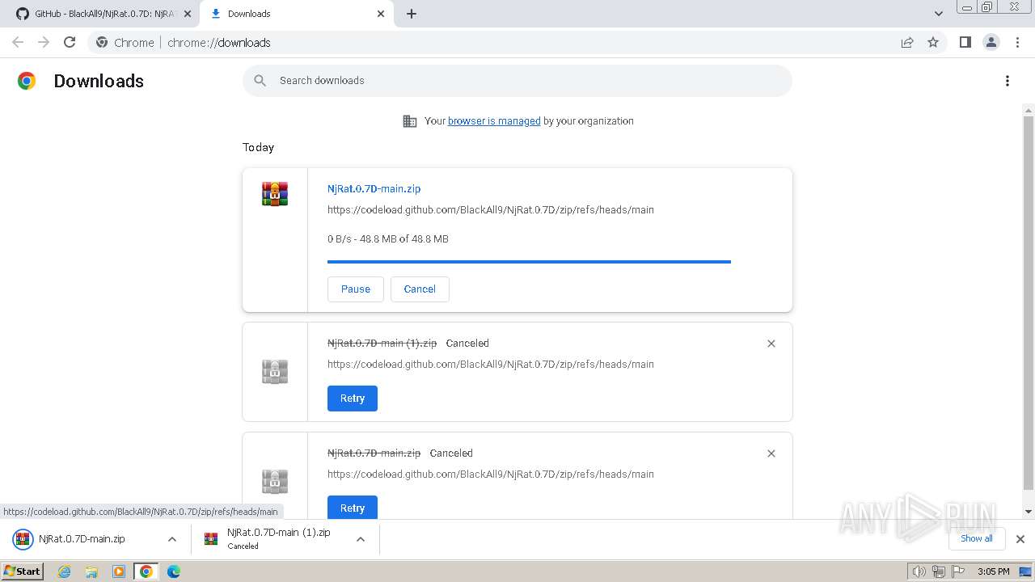Bookmark this page with star icon
The height and width of the screenshot is (582, 1035).
coord(933,42)
